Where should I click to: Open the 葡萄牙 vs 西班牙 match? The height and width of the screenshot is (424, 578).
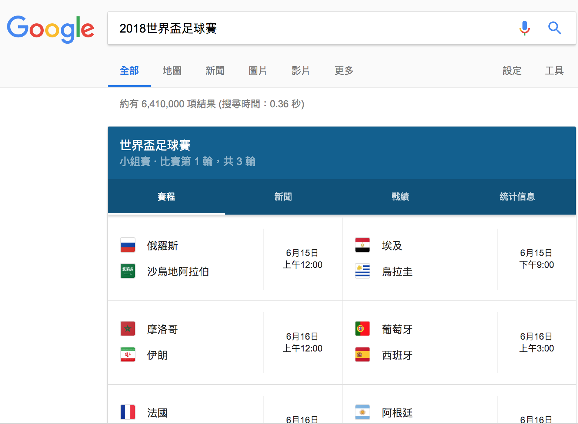[x=459, y=342]
